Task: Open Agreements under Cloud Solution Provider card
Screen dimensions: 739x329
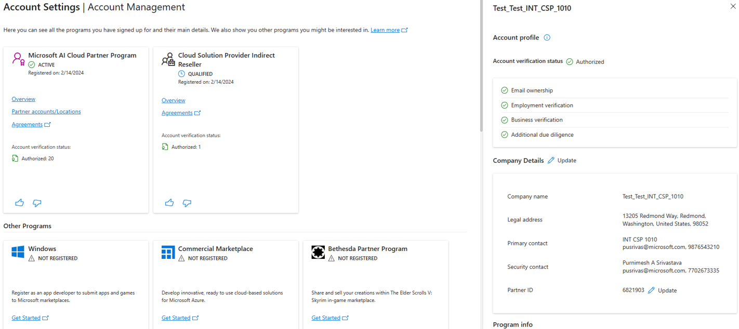Action: coord(177,113)
